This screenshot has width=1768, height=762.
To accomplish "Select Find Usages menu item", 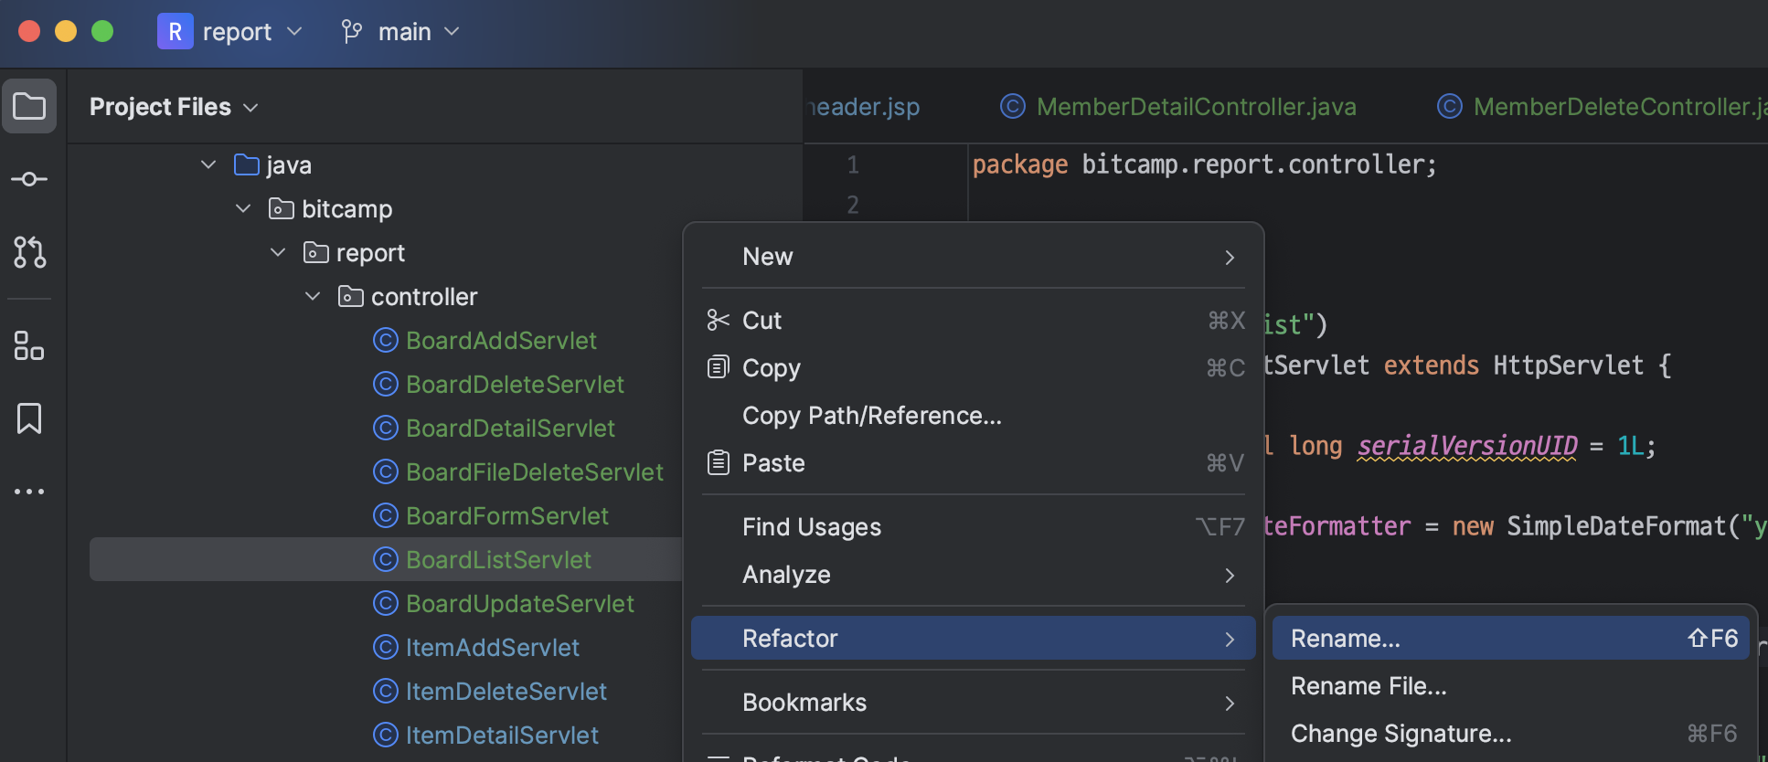I will [974, 527].
